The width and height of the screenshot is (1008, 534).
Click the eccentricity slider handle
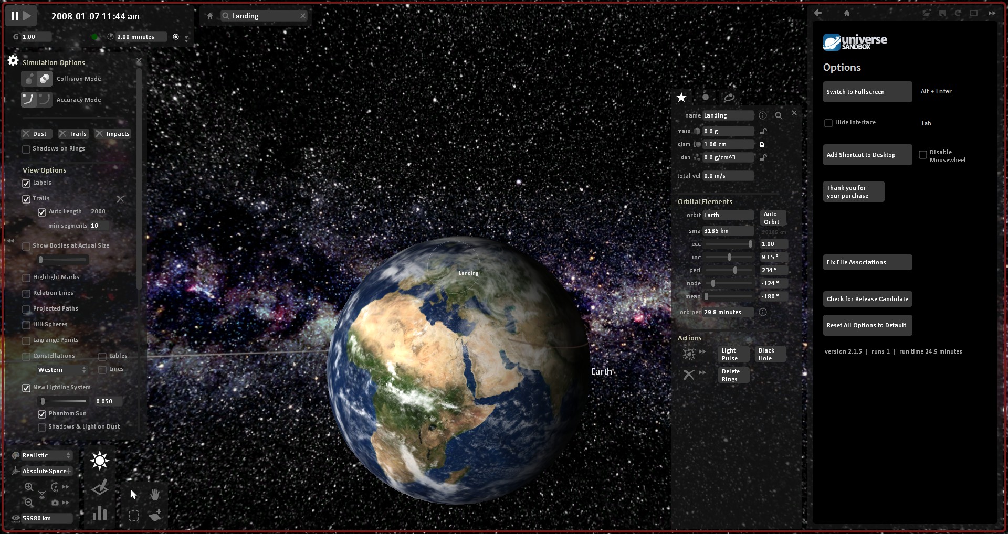(750, 244)
